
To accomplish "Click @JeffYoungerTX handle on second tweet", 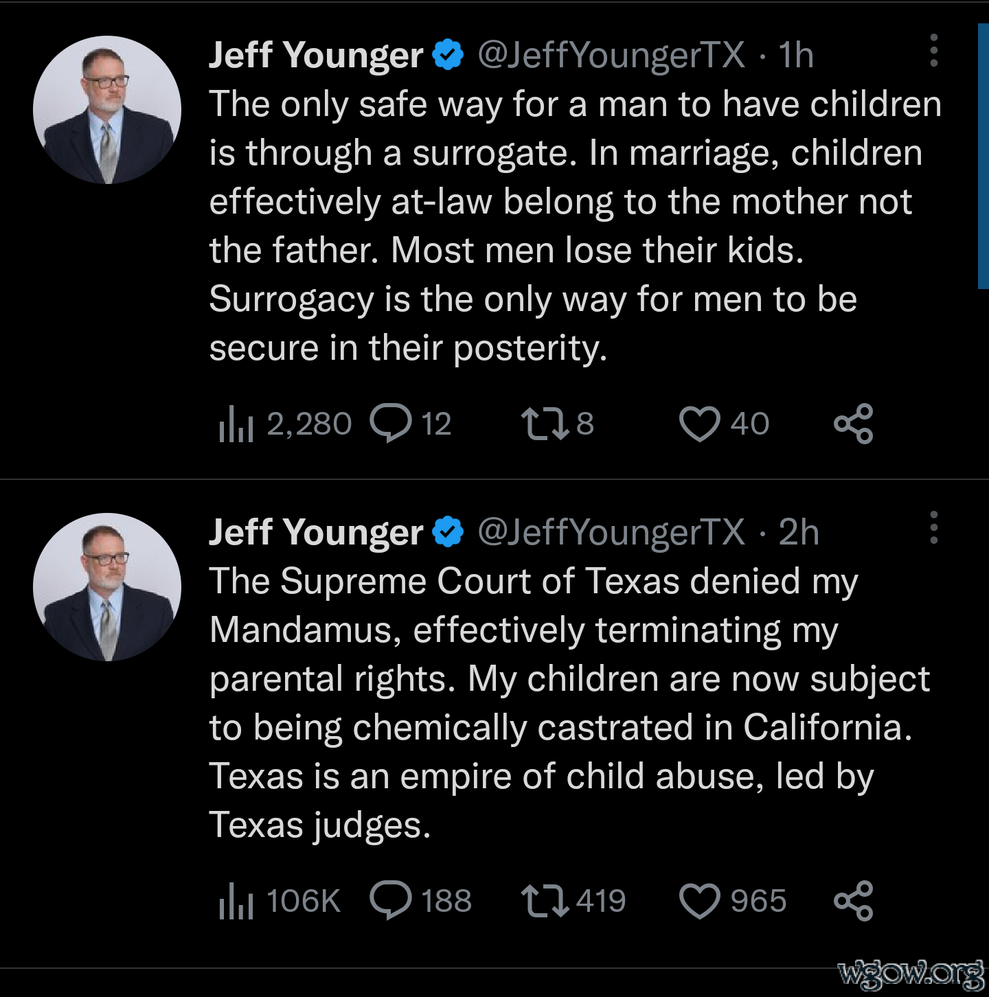I will [611, 532].
